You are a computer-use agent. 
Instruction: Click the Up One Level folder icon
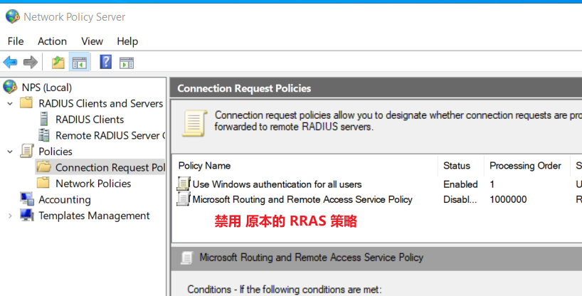pos(58,63)
